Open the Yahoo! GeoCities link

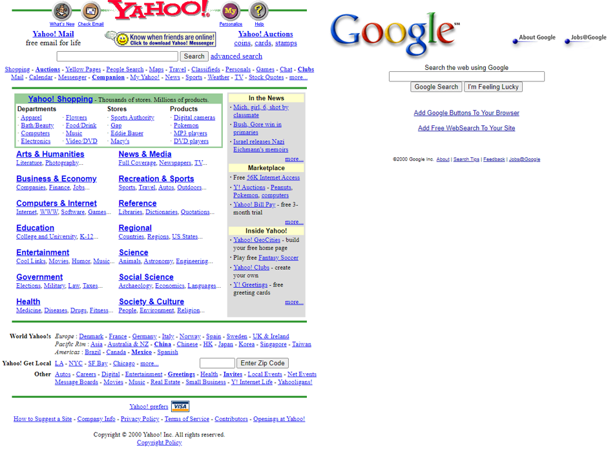(x=257, y=240)
